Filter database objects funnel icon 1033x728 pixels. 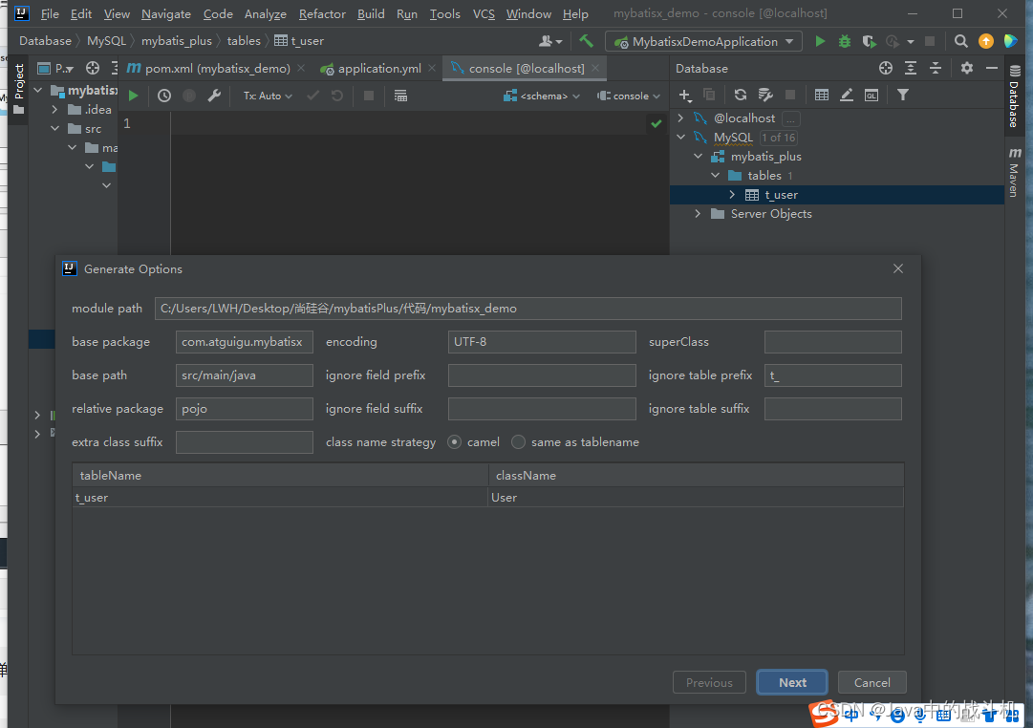pyautogui.click(x=902, y=95)
